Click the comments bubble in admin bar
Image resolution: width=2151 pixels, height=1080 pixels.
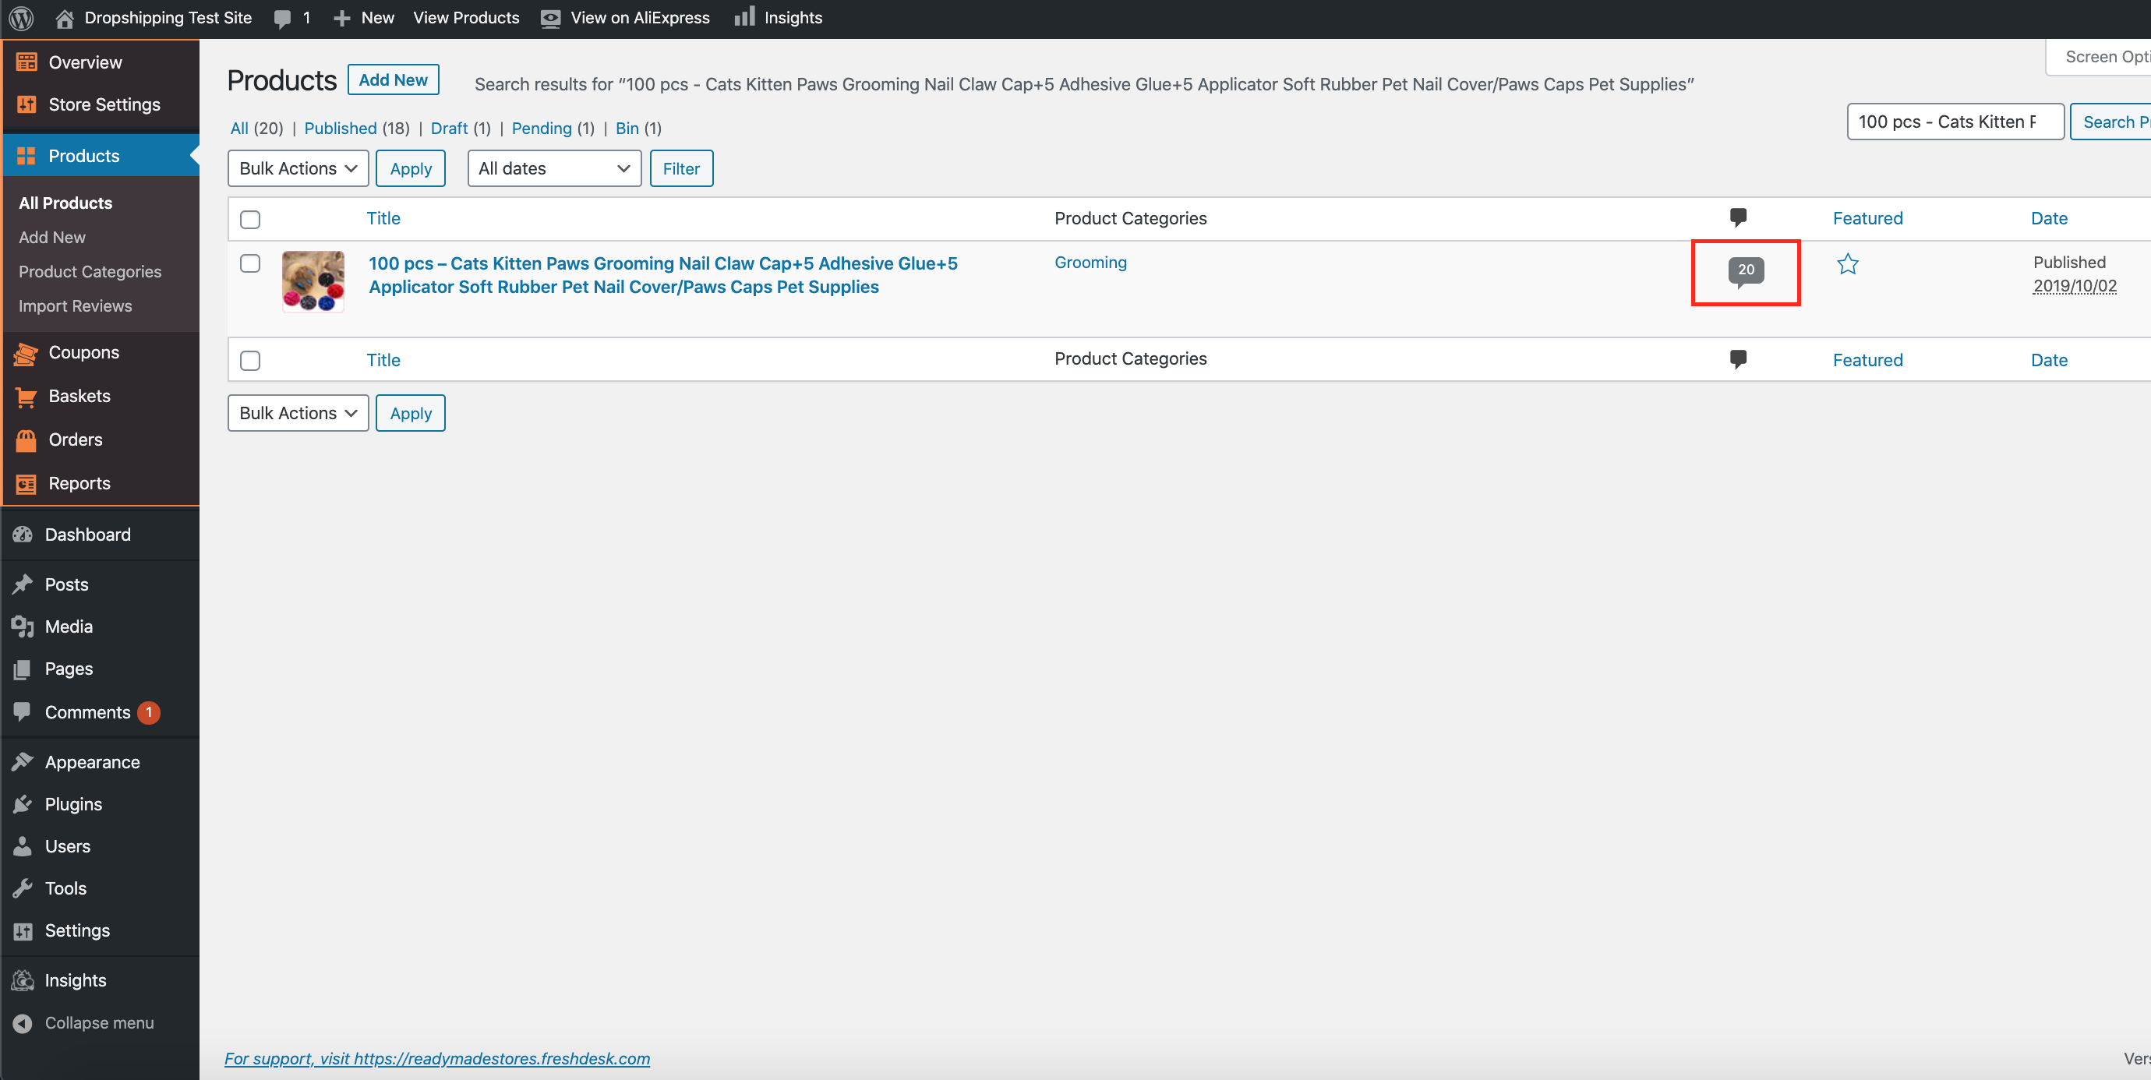click(x=283, y=19)
